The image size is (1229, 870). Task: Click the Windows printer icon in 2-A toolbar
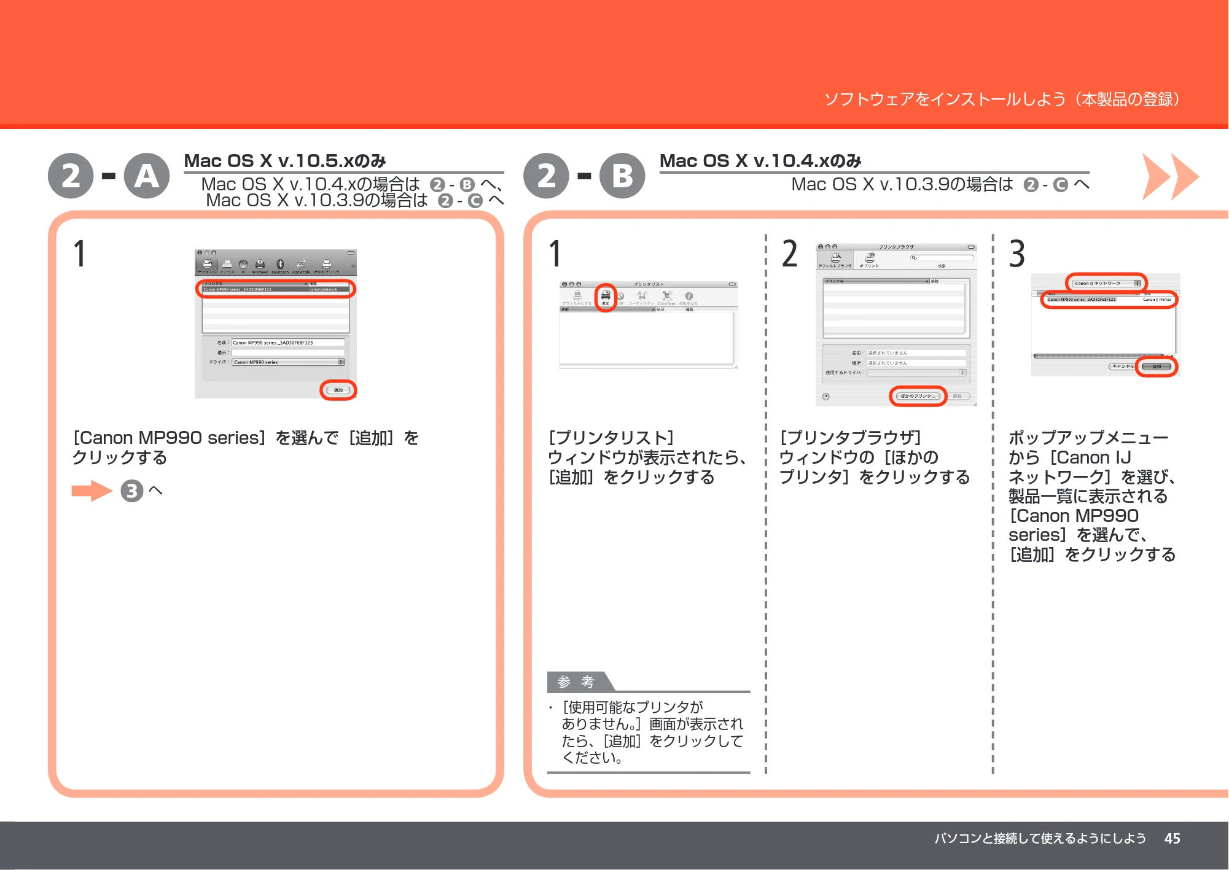(x=260, y=265)
